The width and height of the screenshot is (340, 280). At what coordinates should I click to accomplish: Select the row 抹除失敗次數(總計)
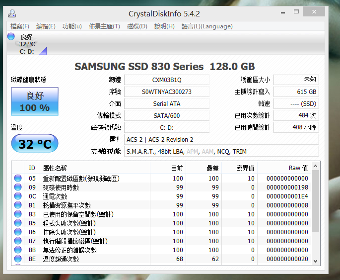[161, 232]
